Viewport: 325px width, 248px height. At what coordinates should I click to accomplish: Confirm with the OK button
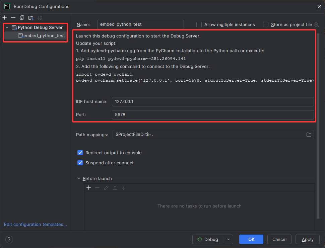(251, 239)
